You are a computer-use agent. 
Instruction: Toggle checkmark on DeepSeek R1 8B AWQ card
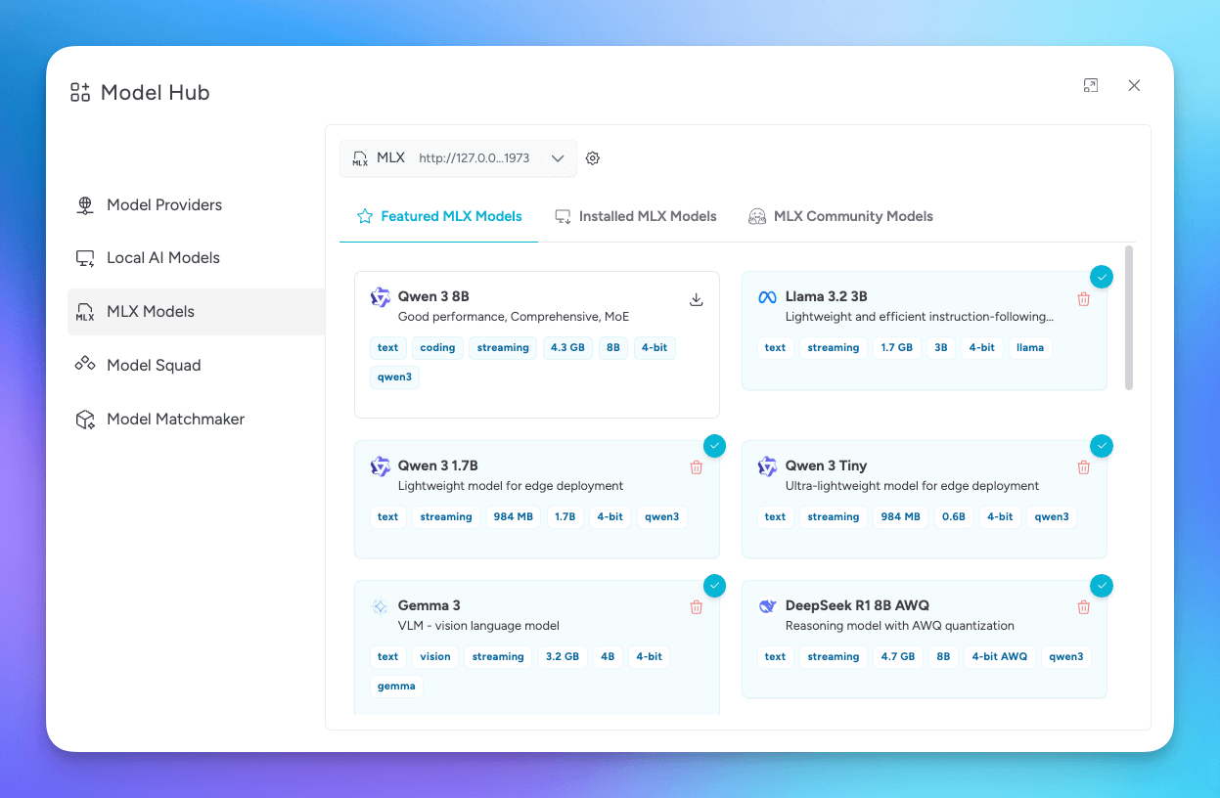click(x=1102, y=586)
